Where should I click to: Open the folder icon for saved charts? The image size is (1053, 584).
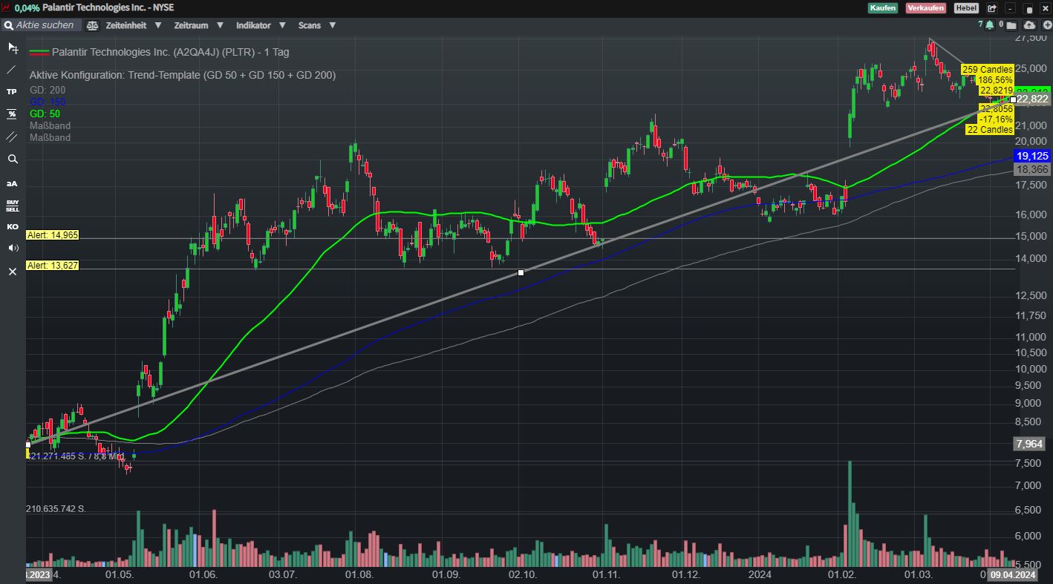click(x=1011, y=25)
